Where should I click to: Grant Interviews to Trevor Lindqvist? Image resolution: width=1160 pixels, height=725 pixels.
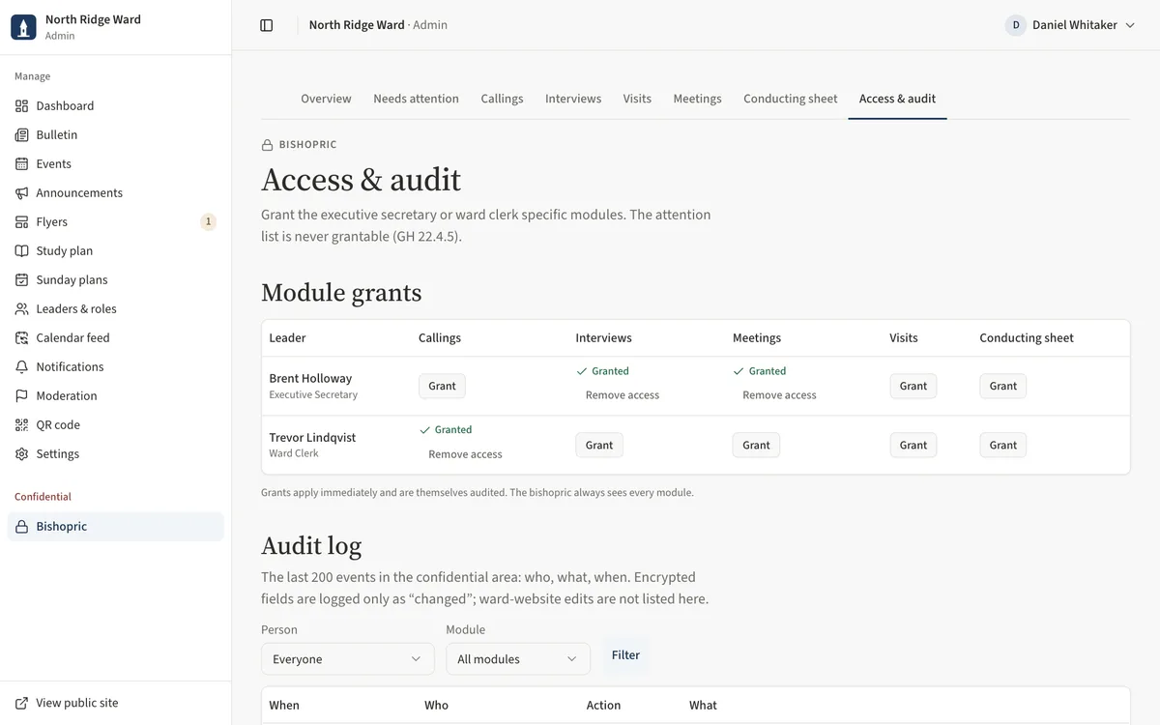pyautogui.click(x=599, y=445)
